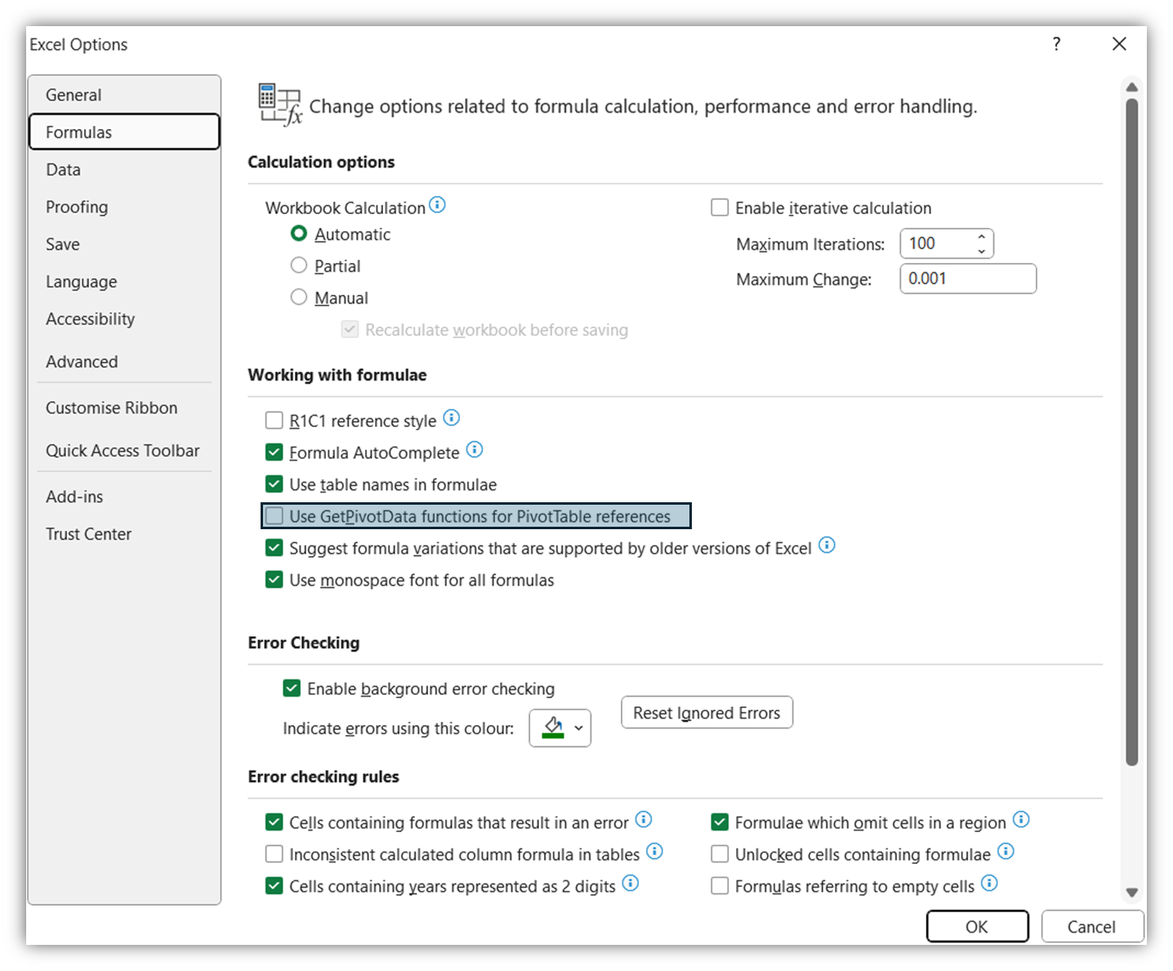
Task: Click info icon next to R1C1 reference style
Action: [452, 418]
